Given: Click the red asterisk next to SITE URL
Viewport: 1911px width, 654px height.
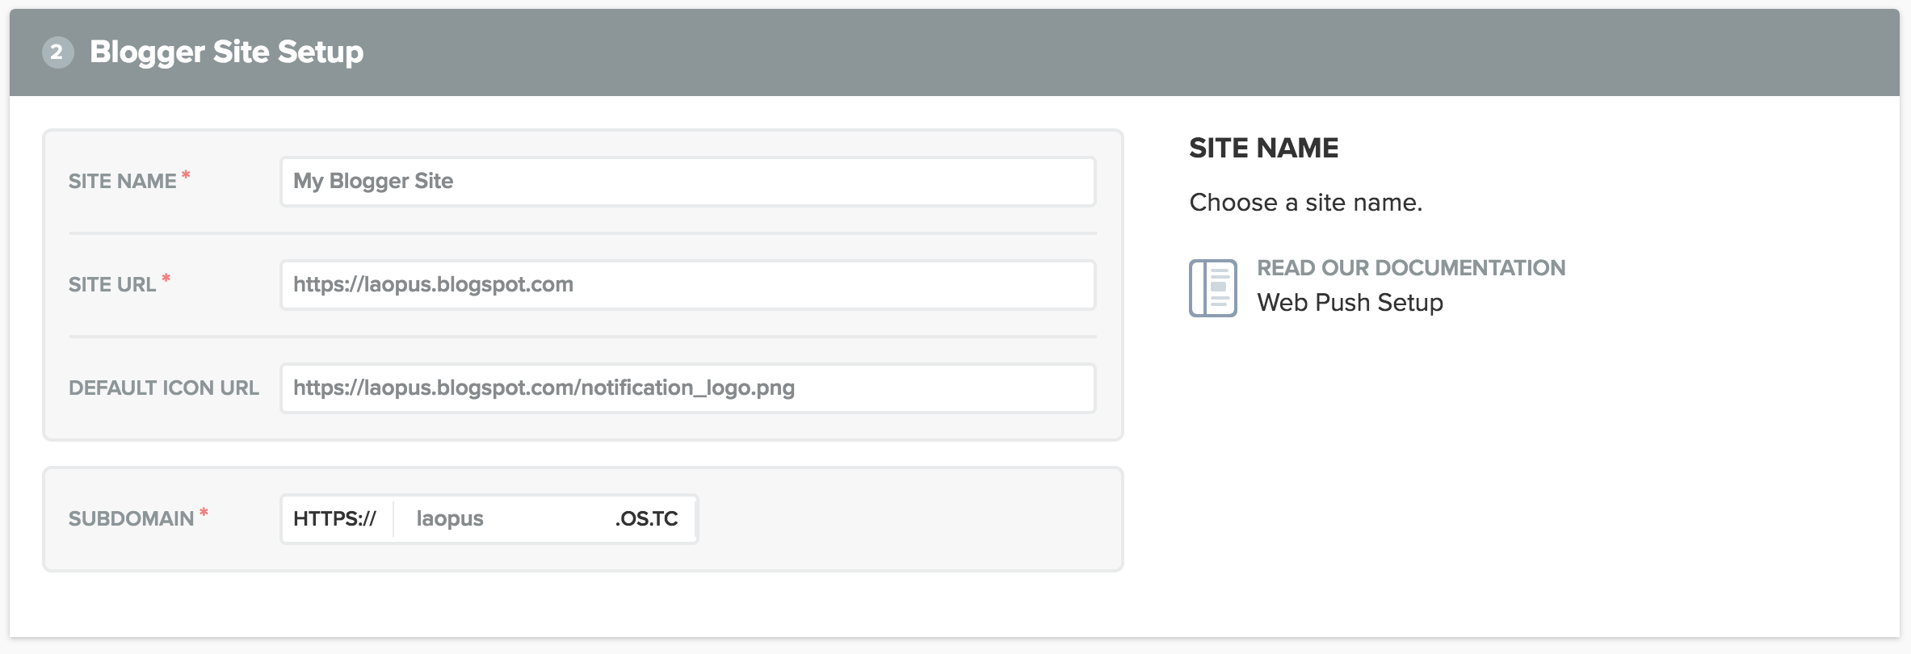Looking at the screenshot, I should [x=166, y=277].
